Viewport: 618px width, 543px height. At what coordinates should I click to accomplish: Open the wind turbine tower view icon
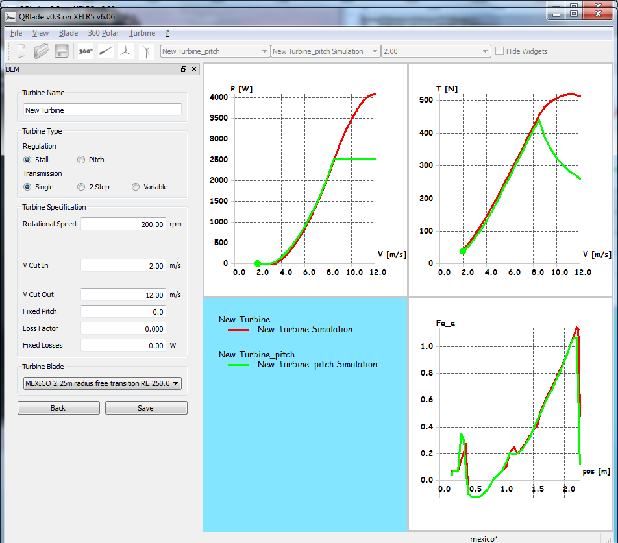147,51
